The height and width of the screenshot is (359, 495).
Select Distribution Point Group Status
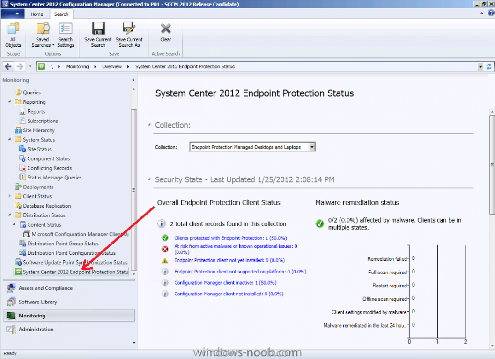click(x=63, y=244)
